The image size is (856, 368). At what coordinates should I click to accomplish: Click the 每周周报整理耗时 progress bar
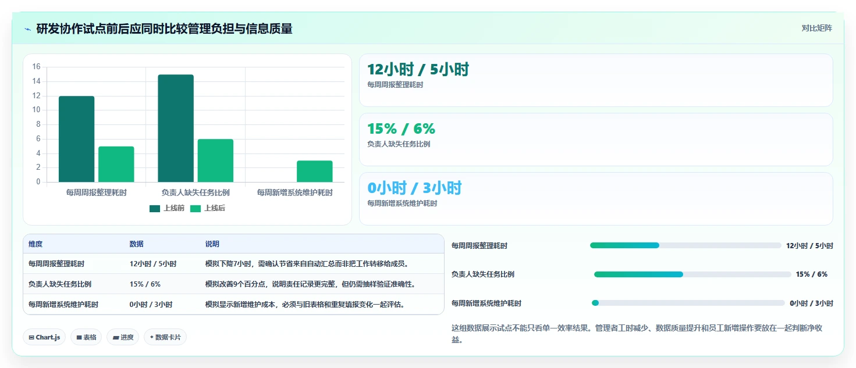pos(685,245)
